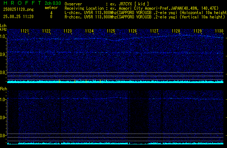Click the Rch 1.0 kHz axis label
The width and height of the screenshot is (227, 148).
click(3, 100)
